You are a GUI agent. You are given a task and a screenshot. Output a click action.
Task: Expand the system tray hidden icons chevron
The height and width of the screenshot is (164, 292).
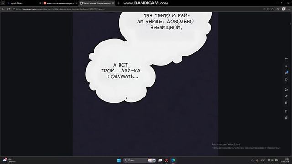[x=252, y=160]
